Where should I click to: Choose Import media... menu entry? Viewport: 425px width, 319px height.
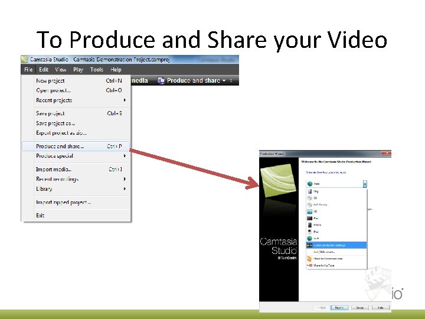coord(76,170)
